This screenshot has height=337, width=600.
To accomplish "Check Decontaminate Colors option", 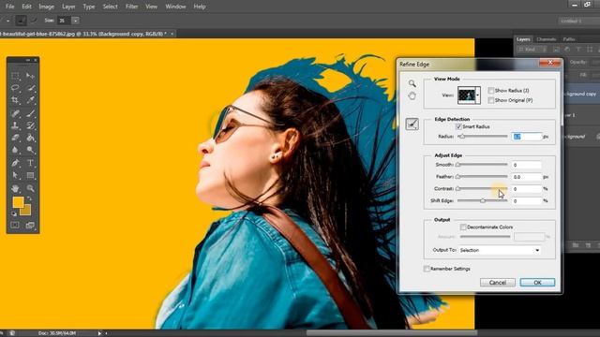I will point(463,227).
